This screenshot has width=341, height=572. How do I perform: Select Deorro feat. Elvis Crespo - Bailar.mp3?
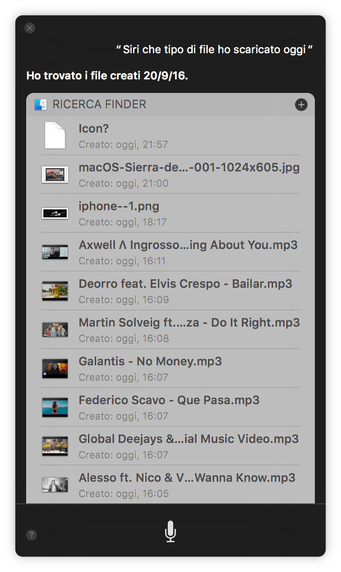(x=185, y=284)
